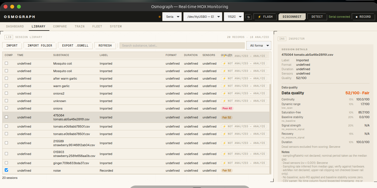Viewport: 377px width, 188px height.
Task: Click the 20 sessions count text
Action: tap(10, 178)
